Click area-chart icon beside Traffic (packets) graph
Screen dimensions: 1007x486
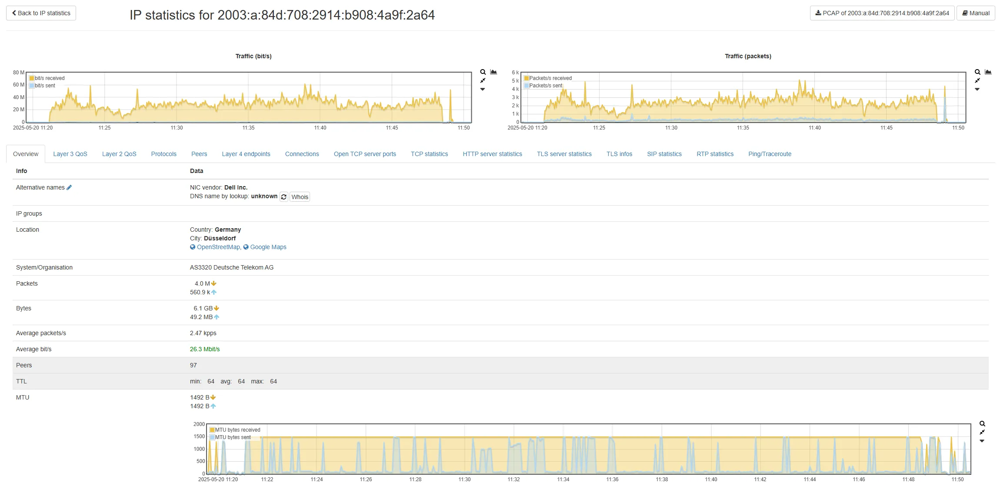click(988, 72)
